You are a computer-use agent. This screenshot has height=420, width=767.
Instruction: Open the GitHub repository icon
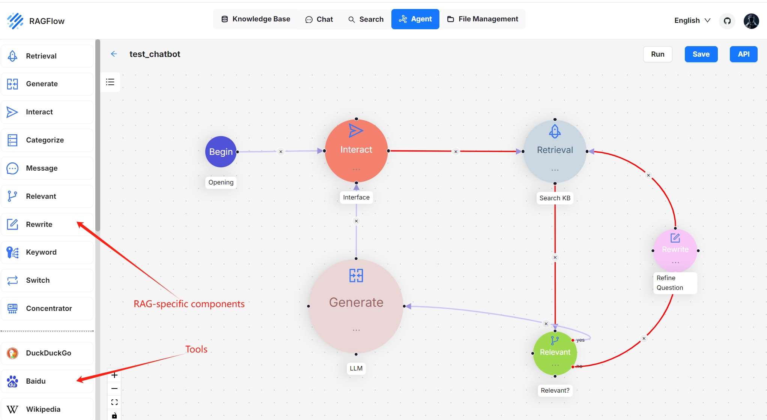click(x=727, y=21)
